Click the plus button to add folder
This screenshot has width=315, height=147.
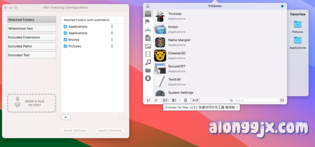point(66,117)
